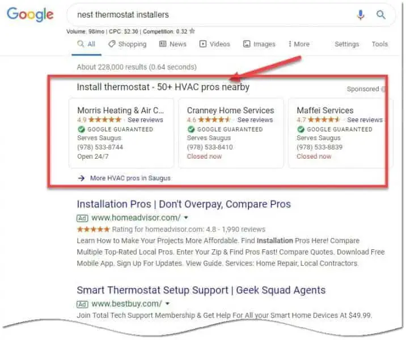Click phone number (978) 533-8839

[319, 147]
